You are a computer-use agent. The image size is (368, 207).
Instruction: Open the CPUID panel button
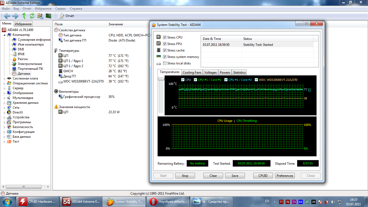click(263, 176)
